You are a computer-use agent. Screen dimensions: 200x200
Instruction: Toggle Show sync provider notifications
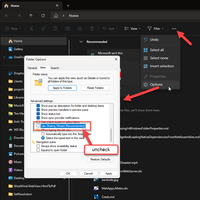point(38,118)
